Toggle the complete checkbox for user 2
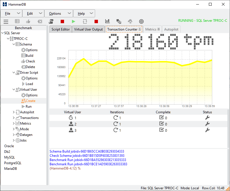The width and height of the screenshot is (230, 191). point(161,123)
